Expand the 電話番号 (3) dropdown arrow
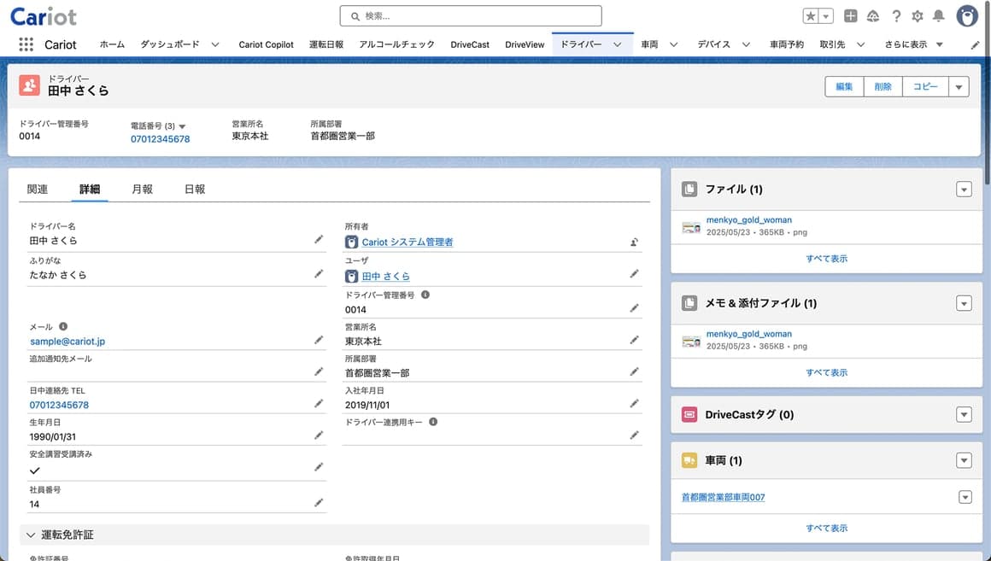Image resolution: width=991 pixels, height=561 pixels. click(182, 126)
